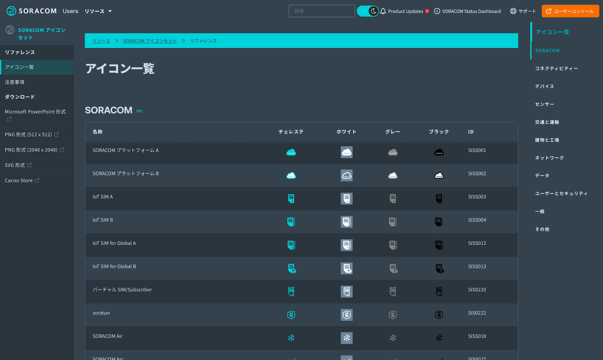Jump to 建物と工場 section
Viewport: 603px width, 360px height.
tap(547, 140)
